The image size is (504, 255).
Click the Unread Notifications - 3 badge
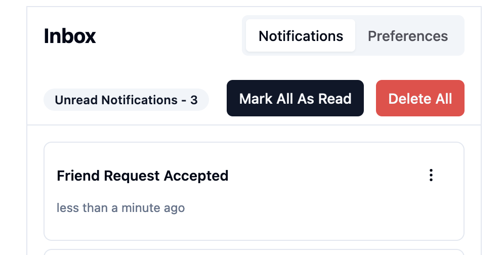coord(126,100)
